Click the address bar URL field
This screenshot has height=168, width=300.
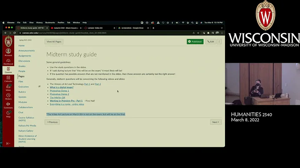point(105,33)
